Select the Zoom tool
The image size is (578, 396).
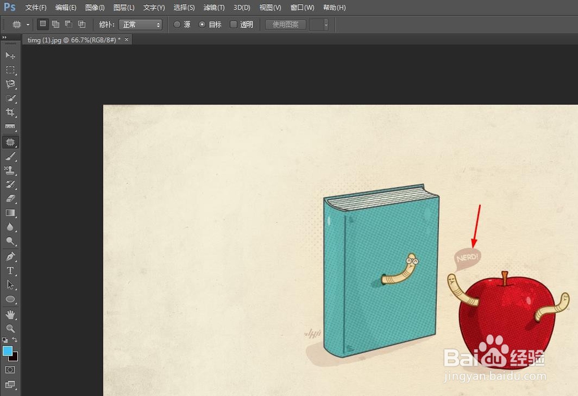(10, 328)
